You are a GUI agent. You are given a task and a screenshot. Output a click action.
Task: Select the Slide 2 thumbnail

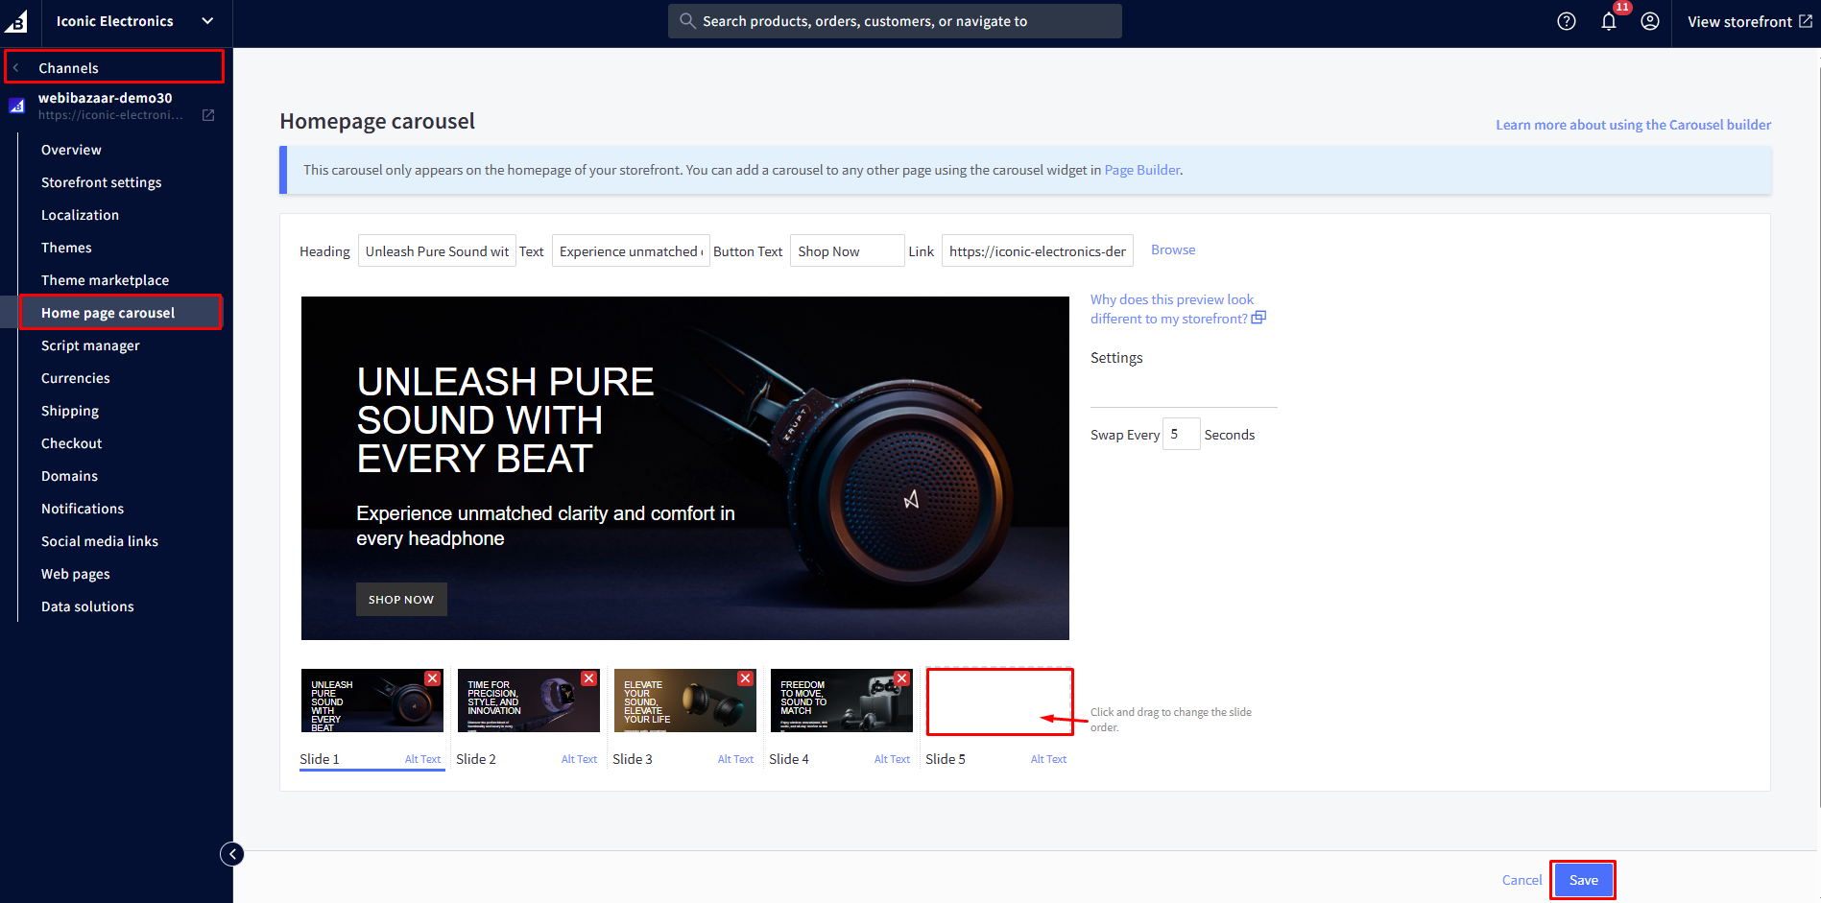[528, 701]
